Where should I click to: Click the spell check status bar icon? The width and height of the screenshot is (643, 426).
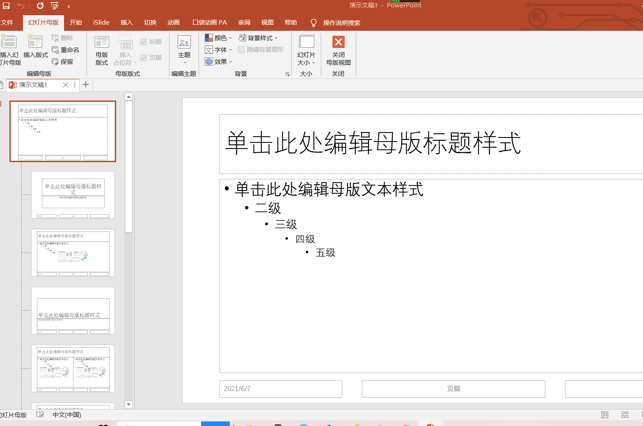coord(40,415)
